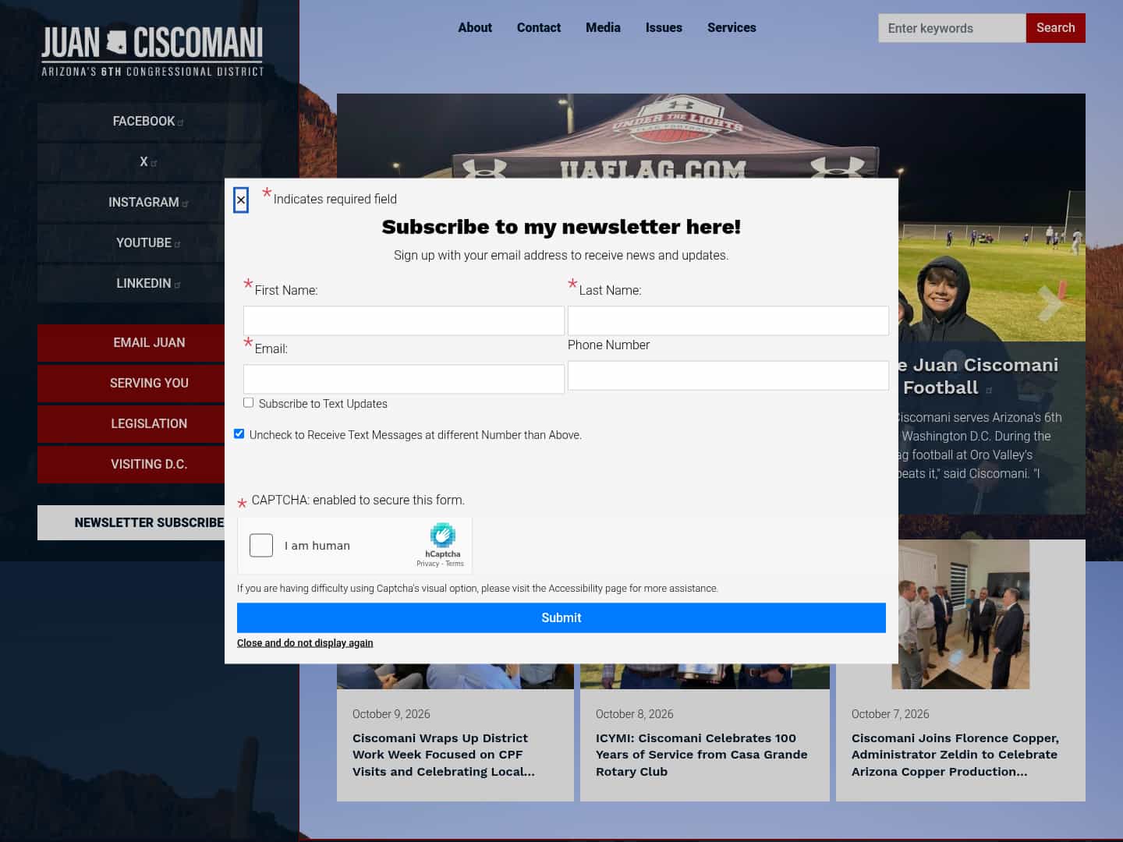The height and width of the screenshot is (842, 1123).
Task: Open the CPF visits district work week article
Action: click(x=444, y=755)
